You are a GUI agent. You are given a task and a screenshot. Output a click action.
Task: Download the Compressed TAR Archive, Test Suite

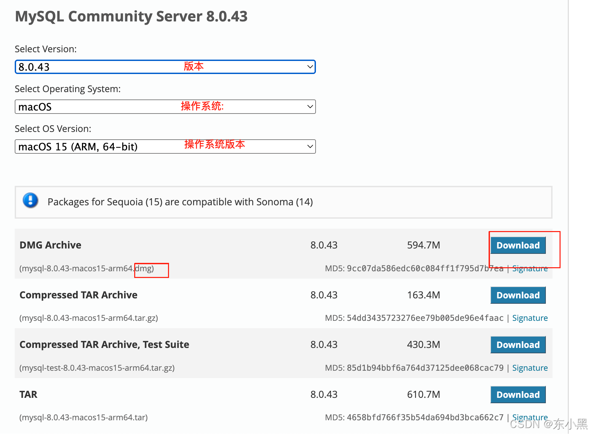pyautogui.click(x=518, y=345)
